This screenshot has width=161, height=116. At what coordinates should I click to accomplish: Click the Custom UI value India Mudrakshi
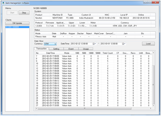[86, 18]
